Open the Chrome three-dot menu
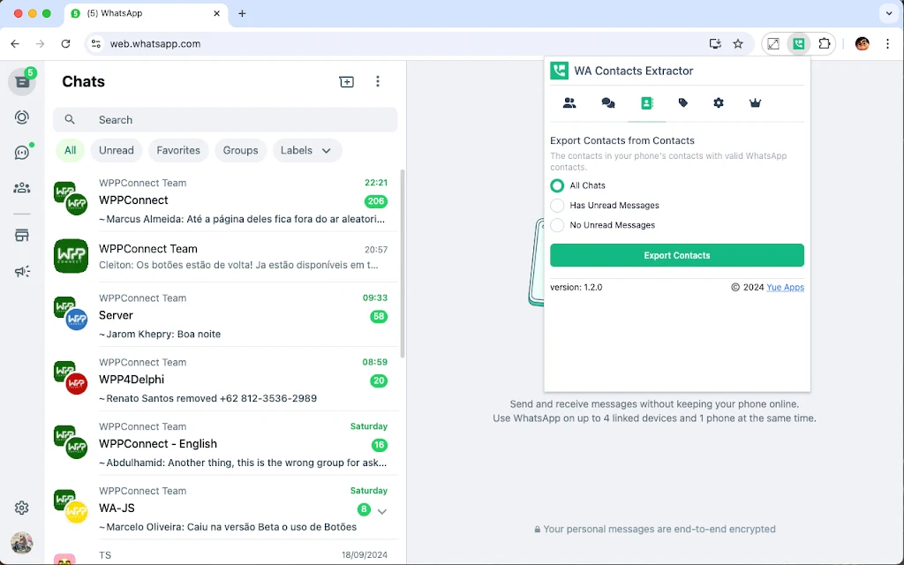904x565 pixels. pos(888,44)
